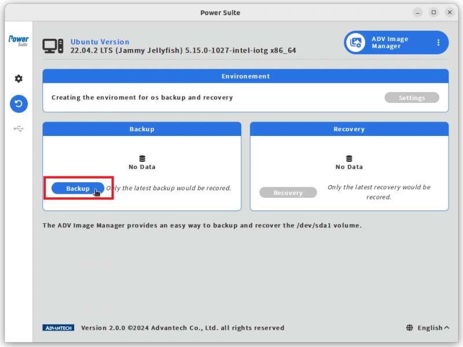Open the English language dropdown

coord(431,327)
